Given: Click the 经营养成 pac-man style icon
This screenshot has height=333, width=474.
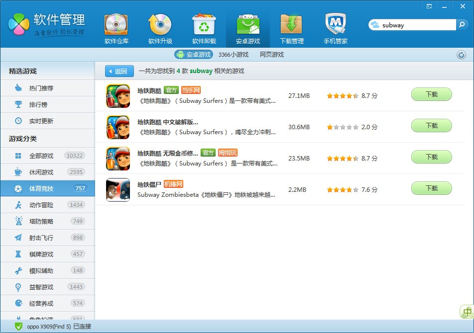Looking at the screenshot, I should 18,303.
